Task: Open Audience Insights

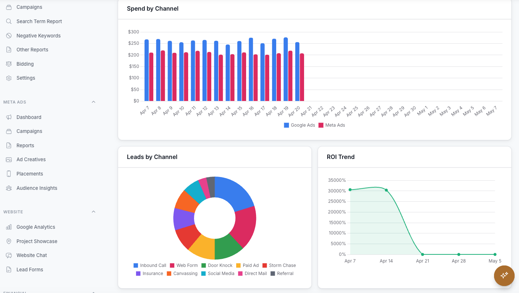Action: point(37,188)
